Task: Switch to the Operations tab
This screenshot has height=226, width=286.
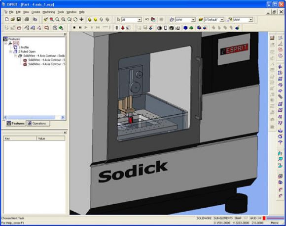Action: pos(38,123)
